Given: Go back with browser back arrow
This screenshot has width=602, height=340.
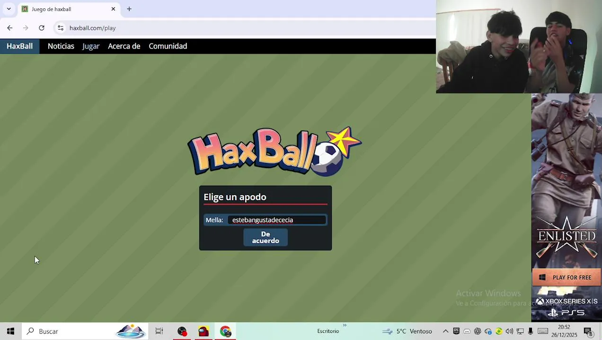Looking at the screenshot, I should [x=10, y=28].
